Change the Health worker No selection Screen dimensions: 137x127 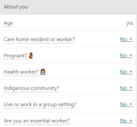click(x=127, y=72)
